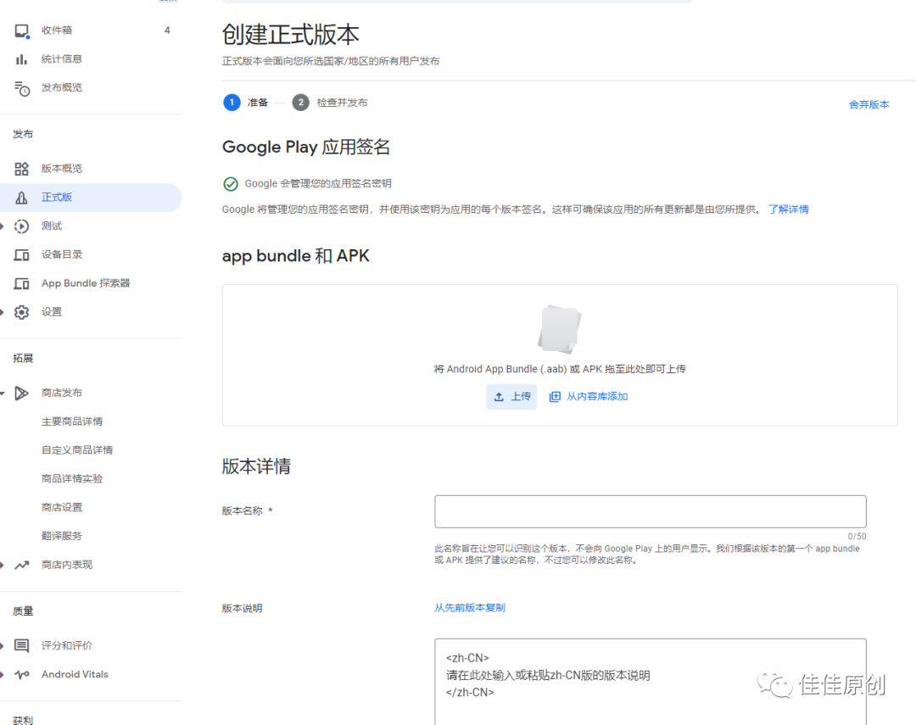The image size is (916, 725).
Task: Click the statistics bar chart icon
Action: 21,59
